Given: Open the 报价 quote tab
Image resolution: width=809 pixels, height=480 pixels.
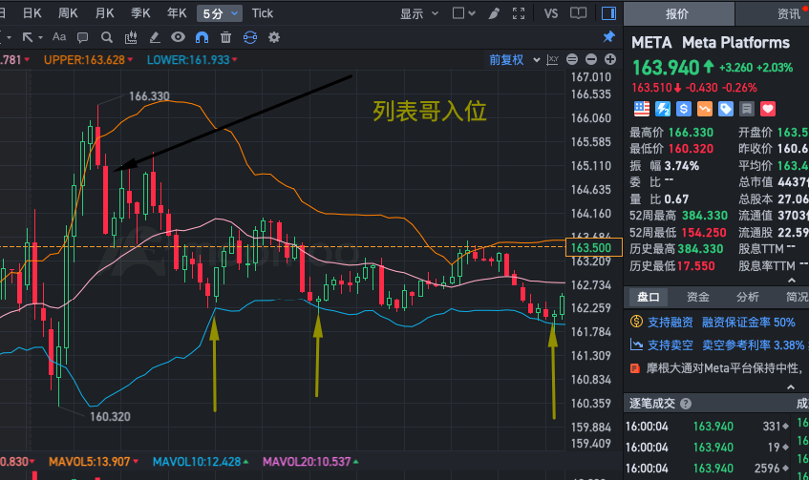Looking at the screenshot, I should [678, 14].
